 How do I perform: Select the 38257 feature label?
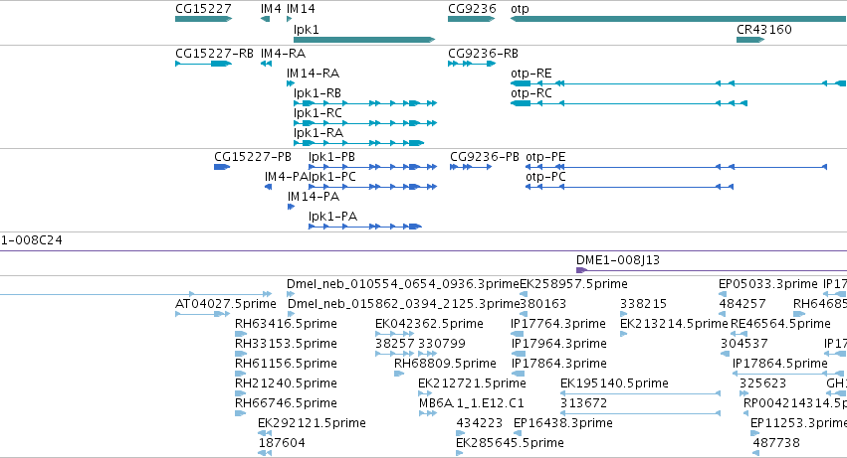(395, 344)
